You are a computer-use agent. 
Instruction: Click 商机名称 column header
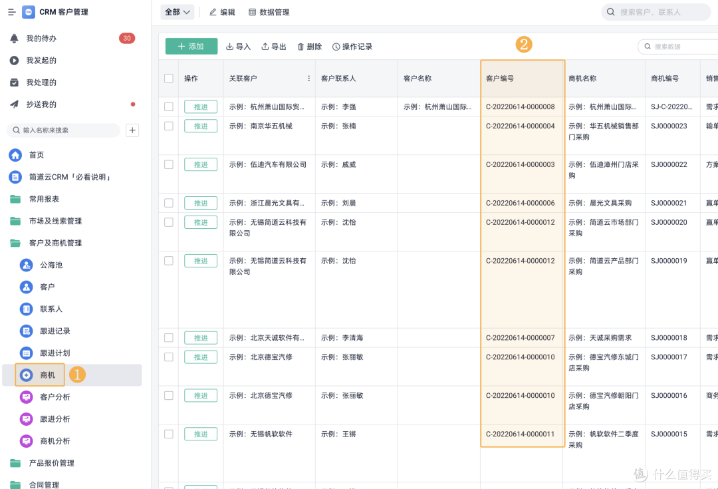coord(582,79)
